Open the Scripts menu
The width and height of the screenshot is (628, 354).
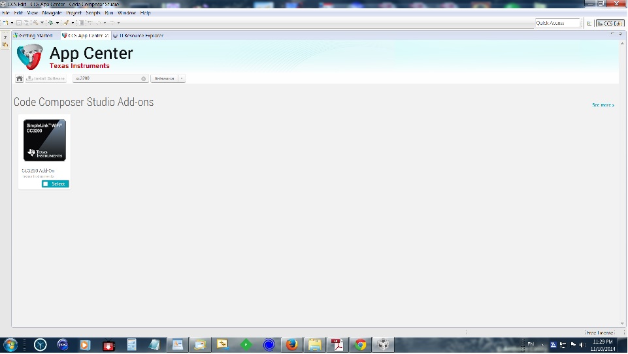[93, 13]
